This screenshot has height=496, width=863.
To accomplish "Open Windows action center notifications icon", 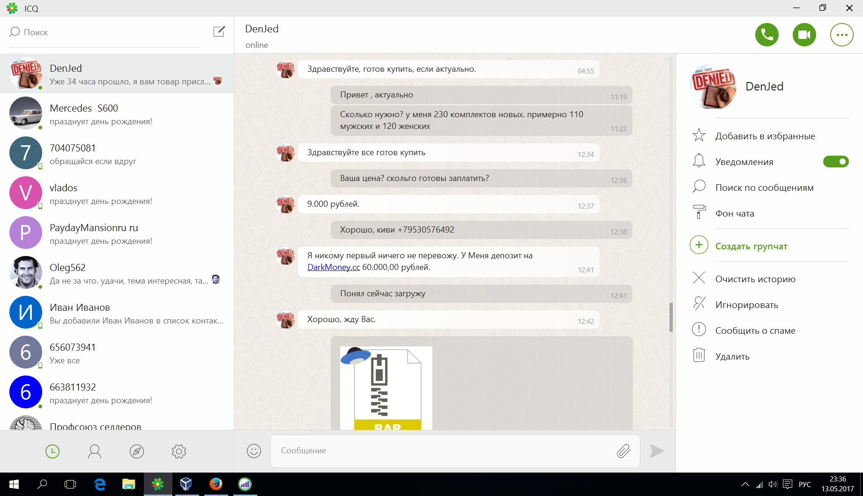I will pos(788,484).
